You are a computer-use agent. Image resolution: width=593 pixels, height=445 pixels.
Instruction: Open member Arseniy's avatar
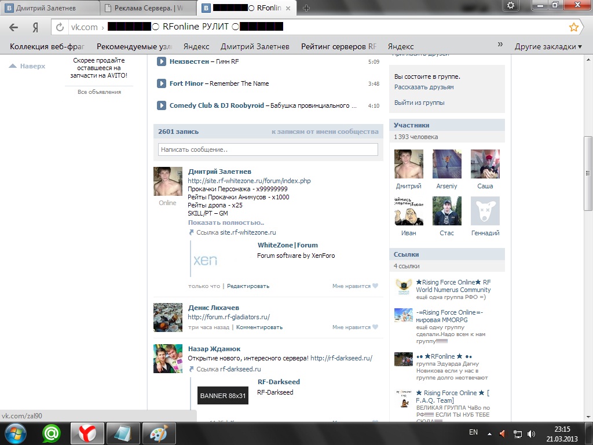447,164
